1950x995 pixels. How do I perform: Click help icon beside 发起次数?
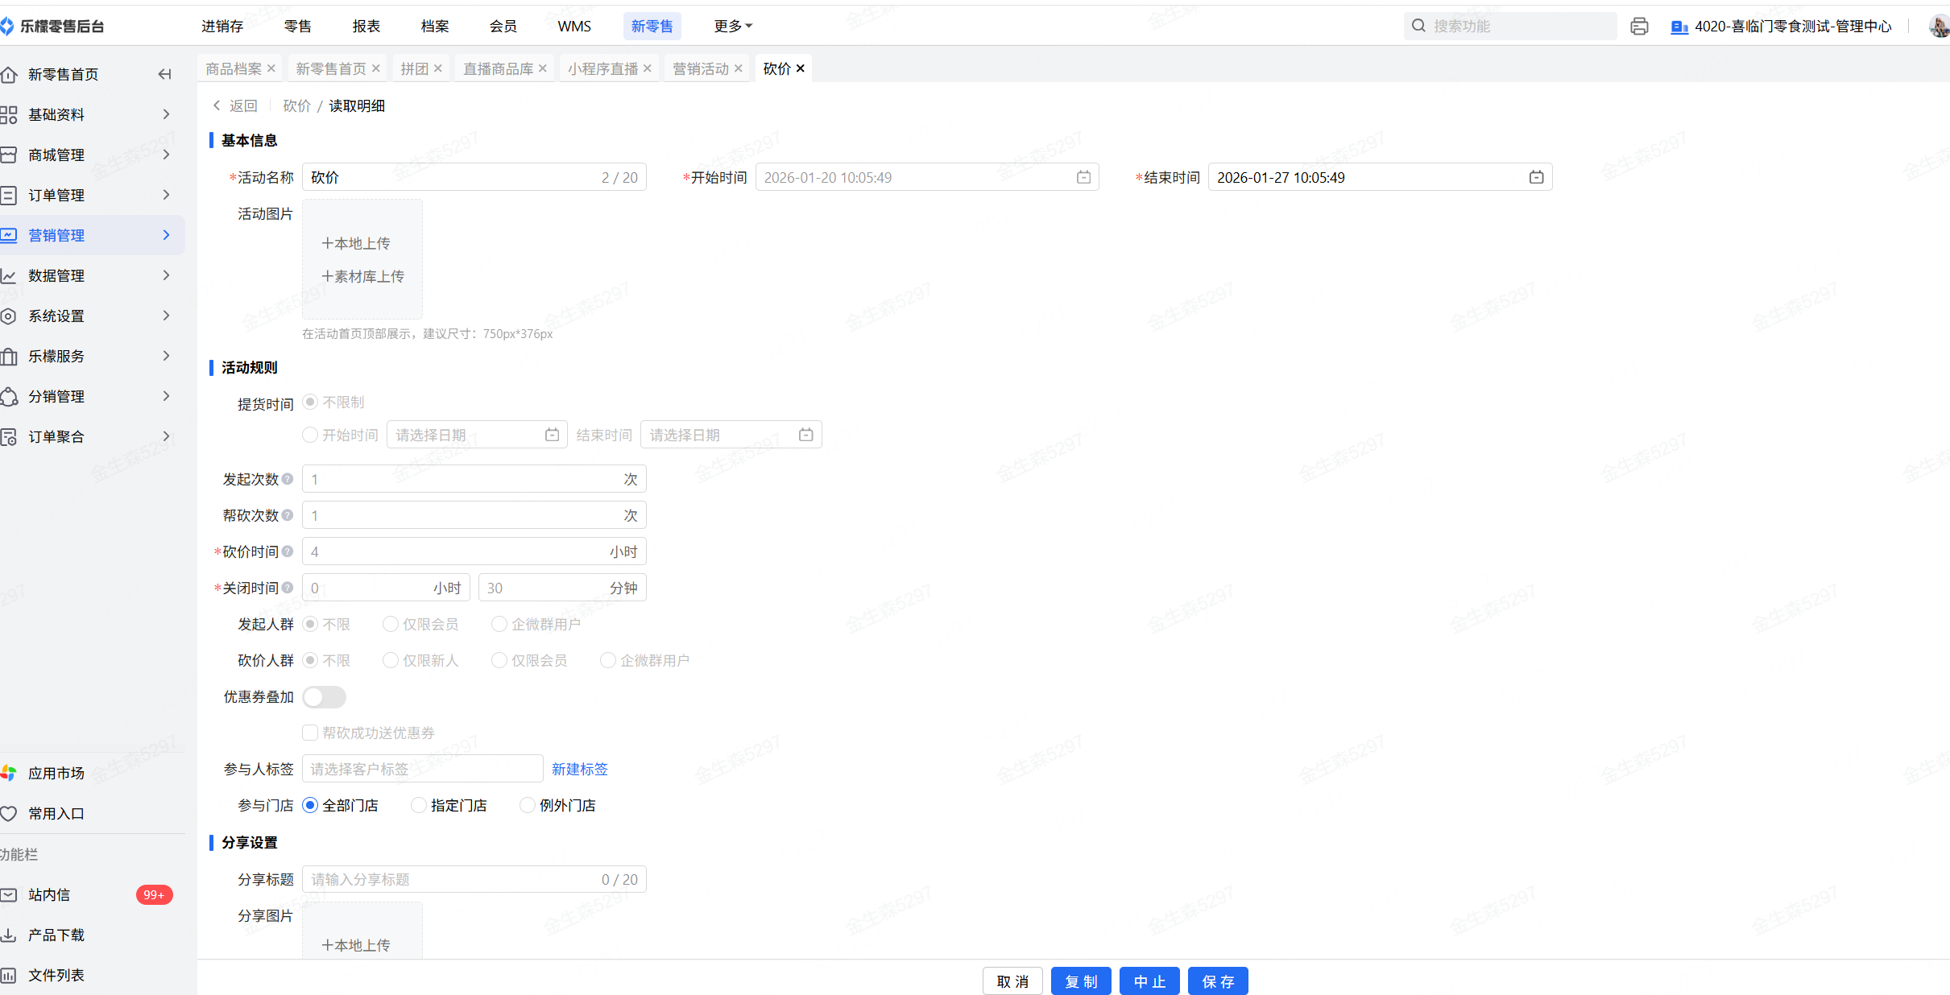[x=288, y=479]
